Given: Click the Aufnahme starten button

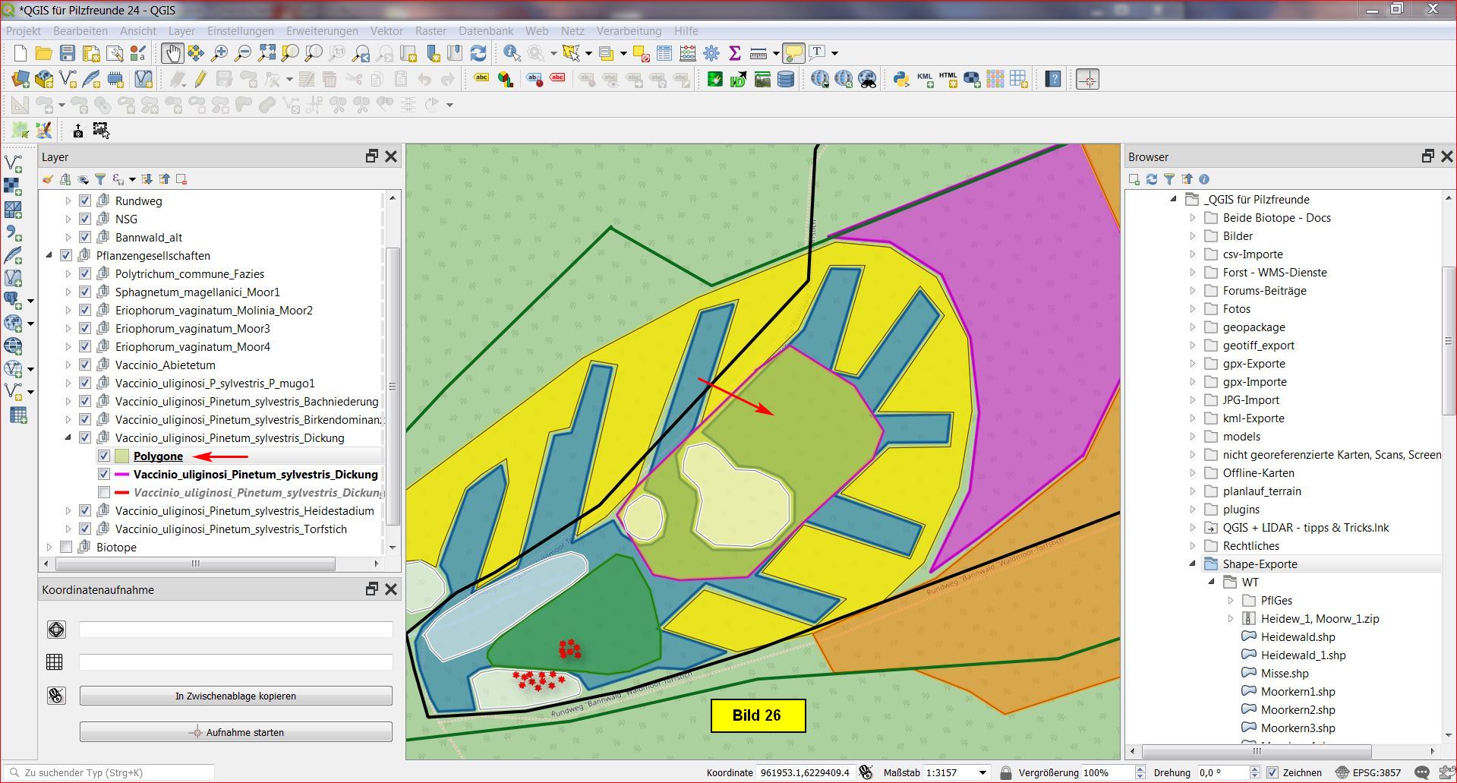Looking at the screenshot, I should coord(235,732).
